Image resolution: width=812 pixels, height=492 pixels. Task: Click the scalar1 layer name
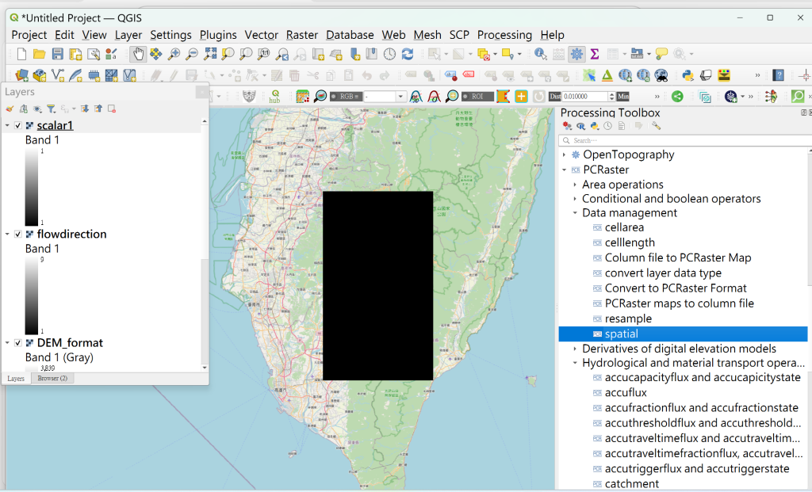55,126
